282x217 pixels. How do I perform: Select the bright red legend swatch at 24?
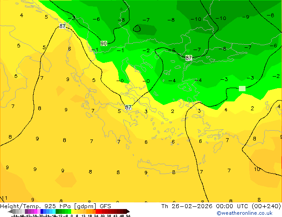[97, 211]
